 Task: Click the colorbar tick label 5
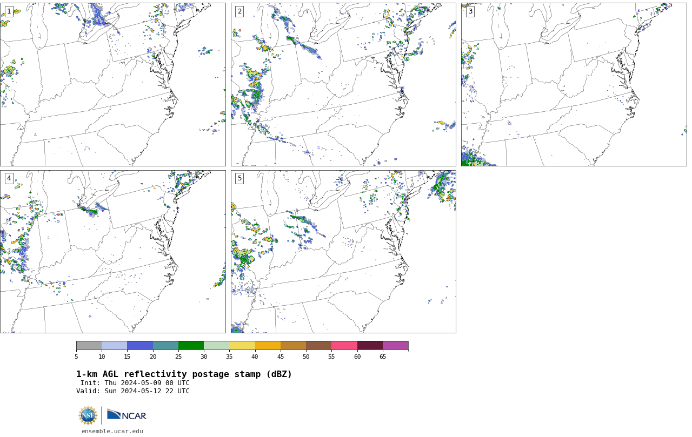click(76, 357)
